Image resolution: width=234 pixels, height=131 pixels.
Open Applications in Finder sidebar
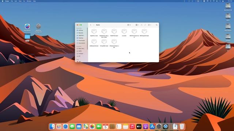point(80,36)
